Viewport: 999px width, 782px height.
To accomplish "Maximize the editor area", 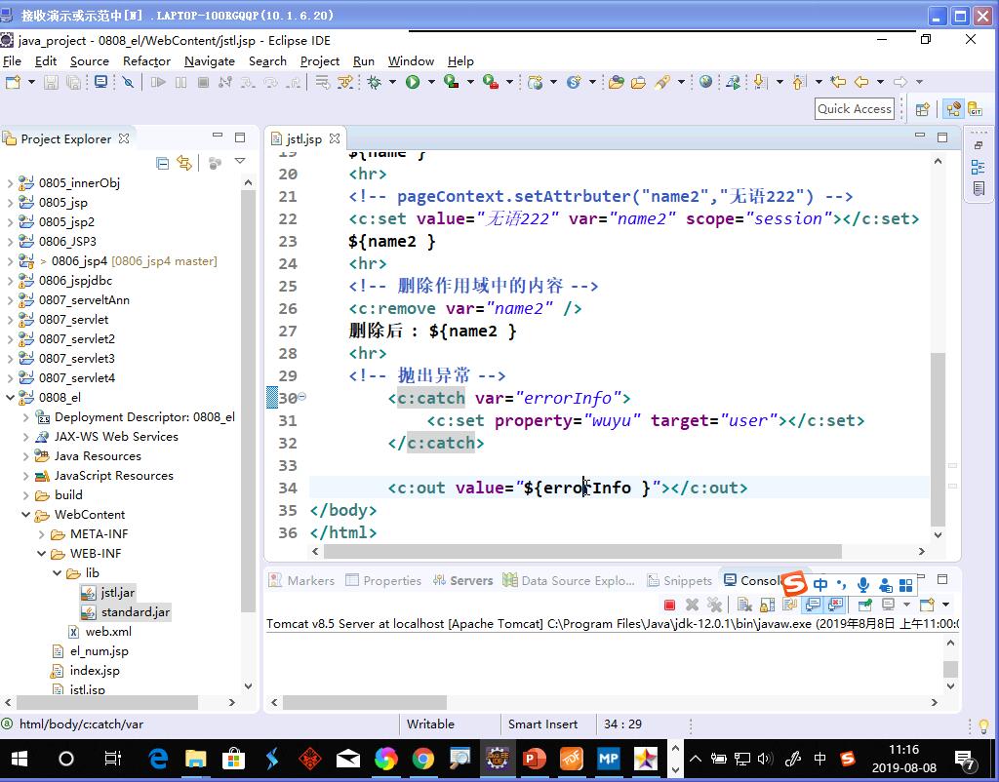I will [942, 137].
